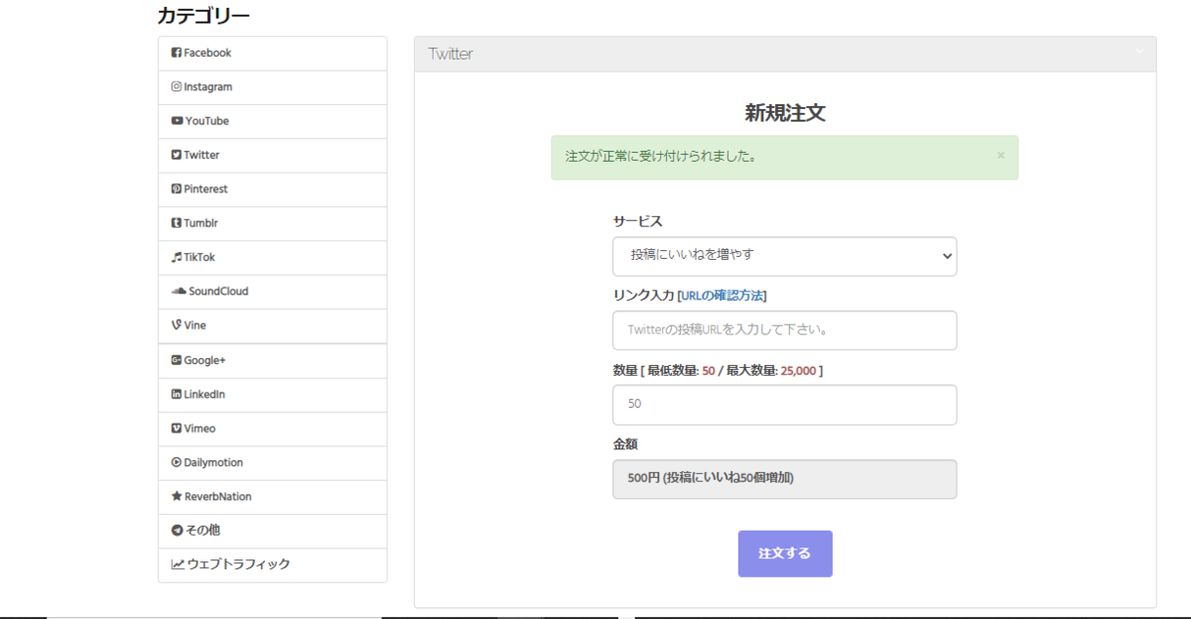Click the Dailymotion play-circle icon
The height and width of the screenshot is (619, 1191).
(177, 462)
